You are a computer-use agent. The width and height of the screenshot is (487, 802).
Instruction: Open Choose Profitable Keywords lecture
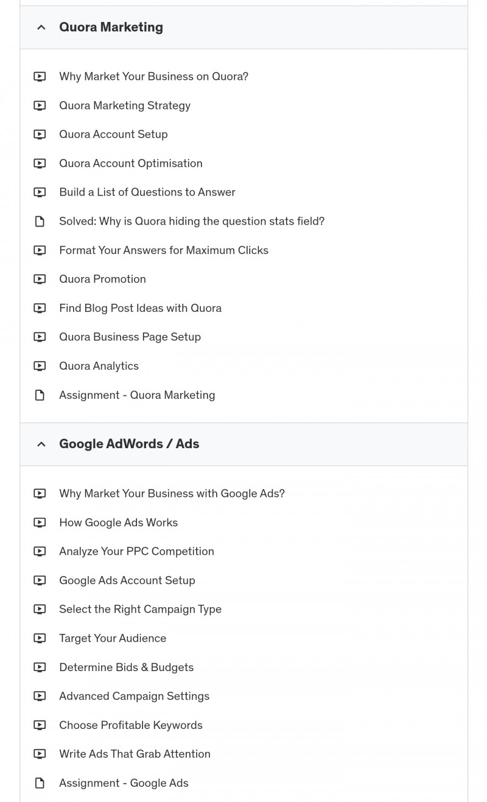(x=131, y=725)
